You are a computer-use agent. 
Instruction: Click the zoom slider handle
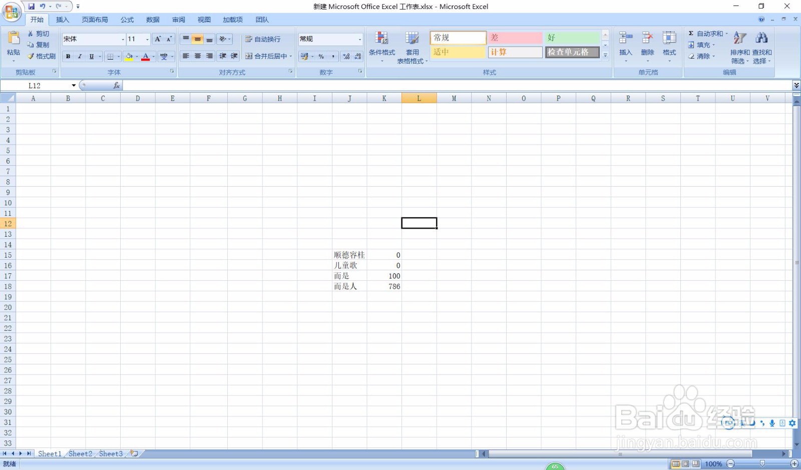click(x=762, y=464)
